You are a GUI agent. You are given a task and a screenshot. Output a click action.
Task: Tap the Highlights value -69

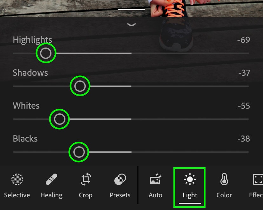(x=243, y=40)
